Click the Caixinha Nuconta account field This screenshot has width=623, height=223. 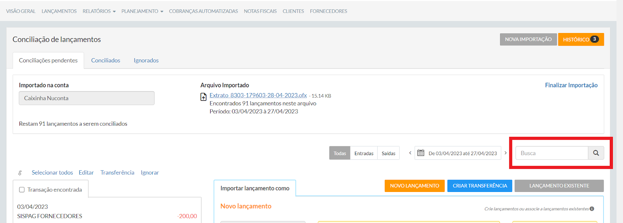point(86,98)
